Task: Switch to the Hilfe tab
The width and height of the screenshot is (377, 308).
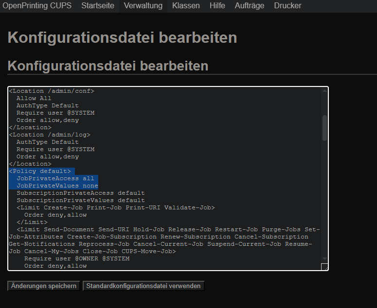Action: click(217, 6)
